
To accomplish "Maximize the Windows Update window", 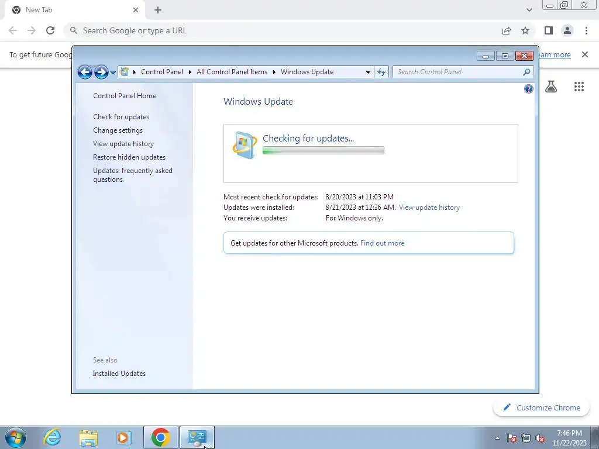I will click(505, 56).
